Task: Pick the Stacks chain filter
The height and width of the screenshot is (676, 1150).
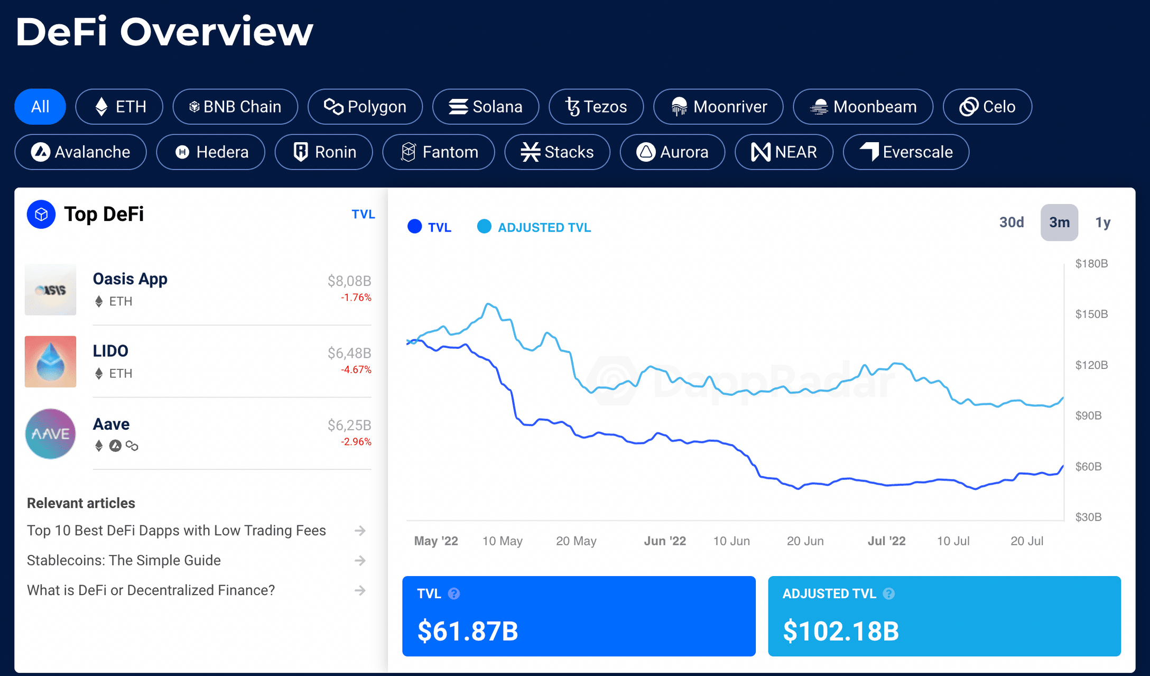Action: pos(558,152)
